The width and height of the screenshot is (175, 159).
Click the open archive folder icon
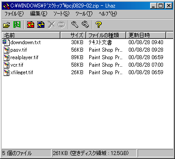[7, 25]
